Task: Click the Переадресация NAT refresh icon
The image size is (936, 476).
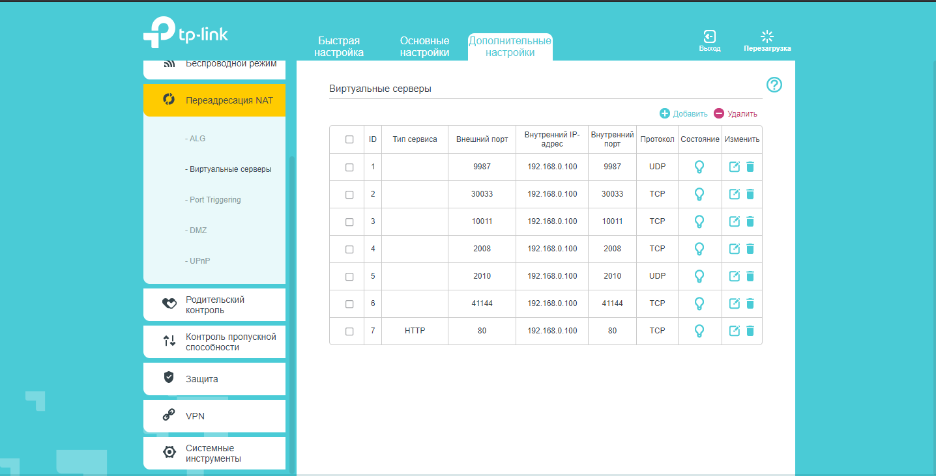Action: (x=169, y=100)
